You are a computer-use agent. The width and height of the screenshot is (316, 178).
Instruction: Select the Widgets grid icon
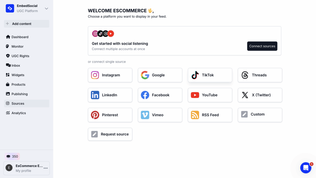8,75
